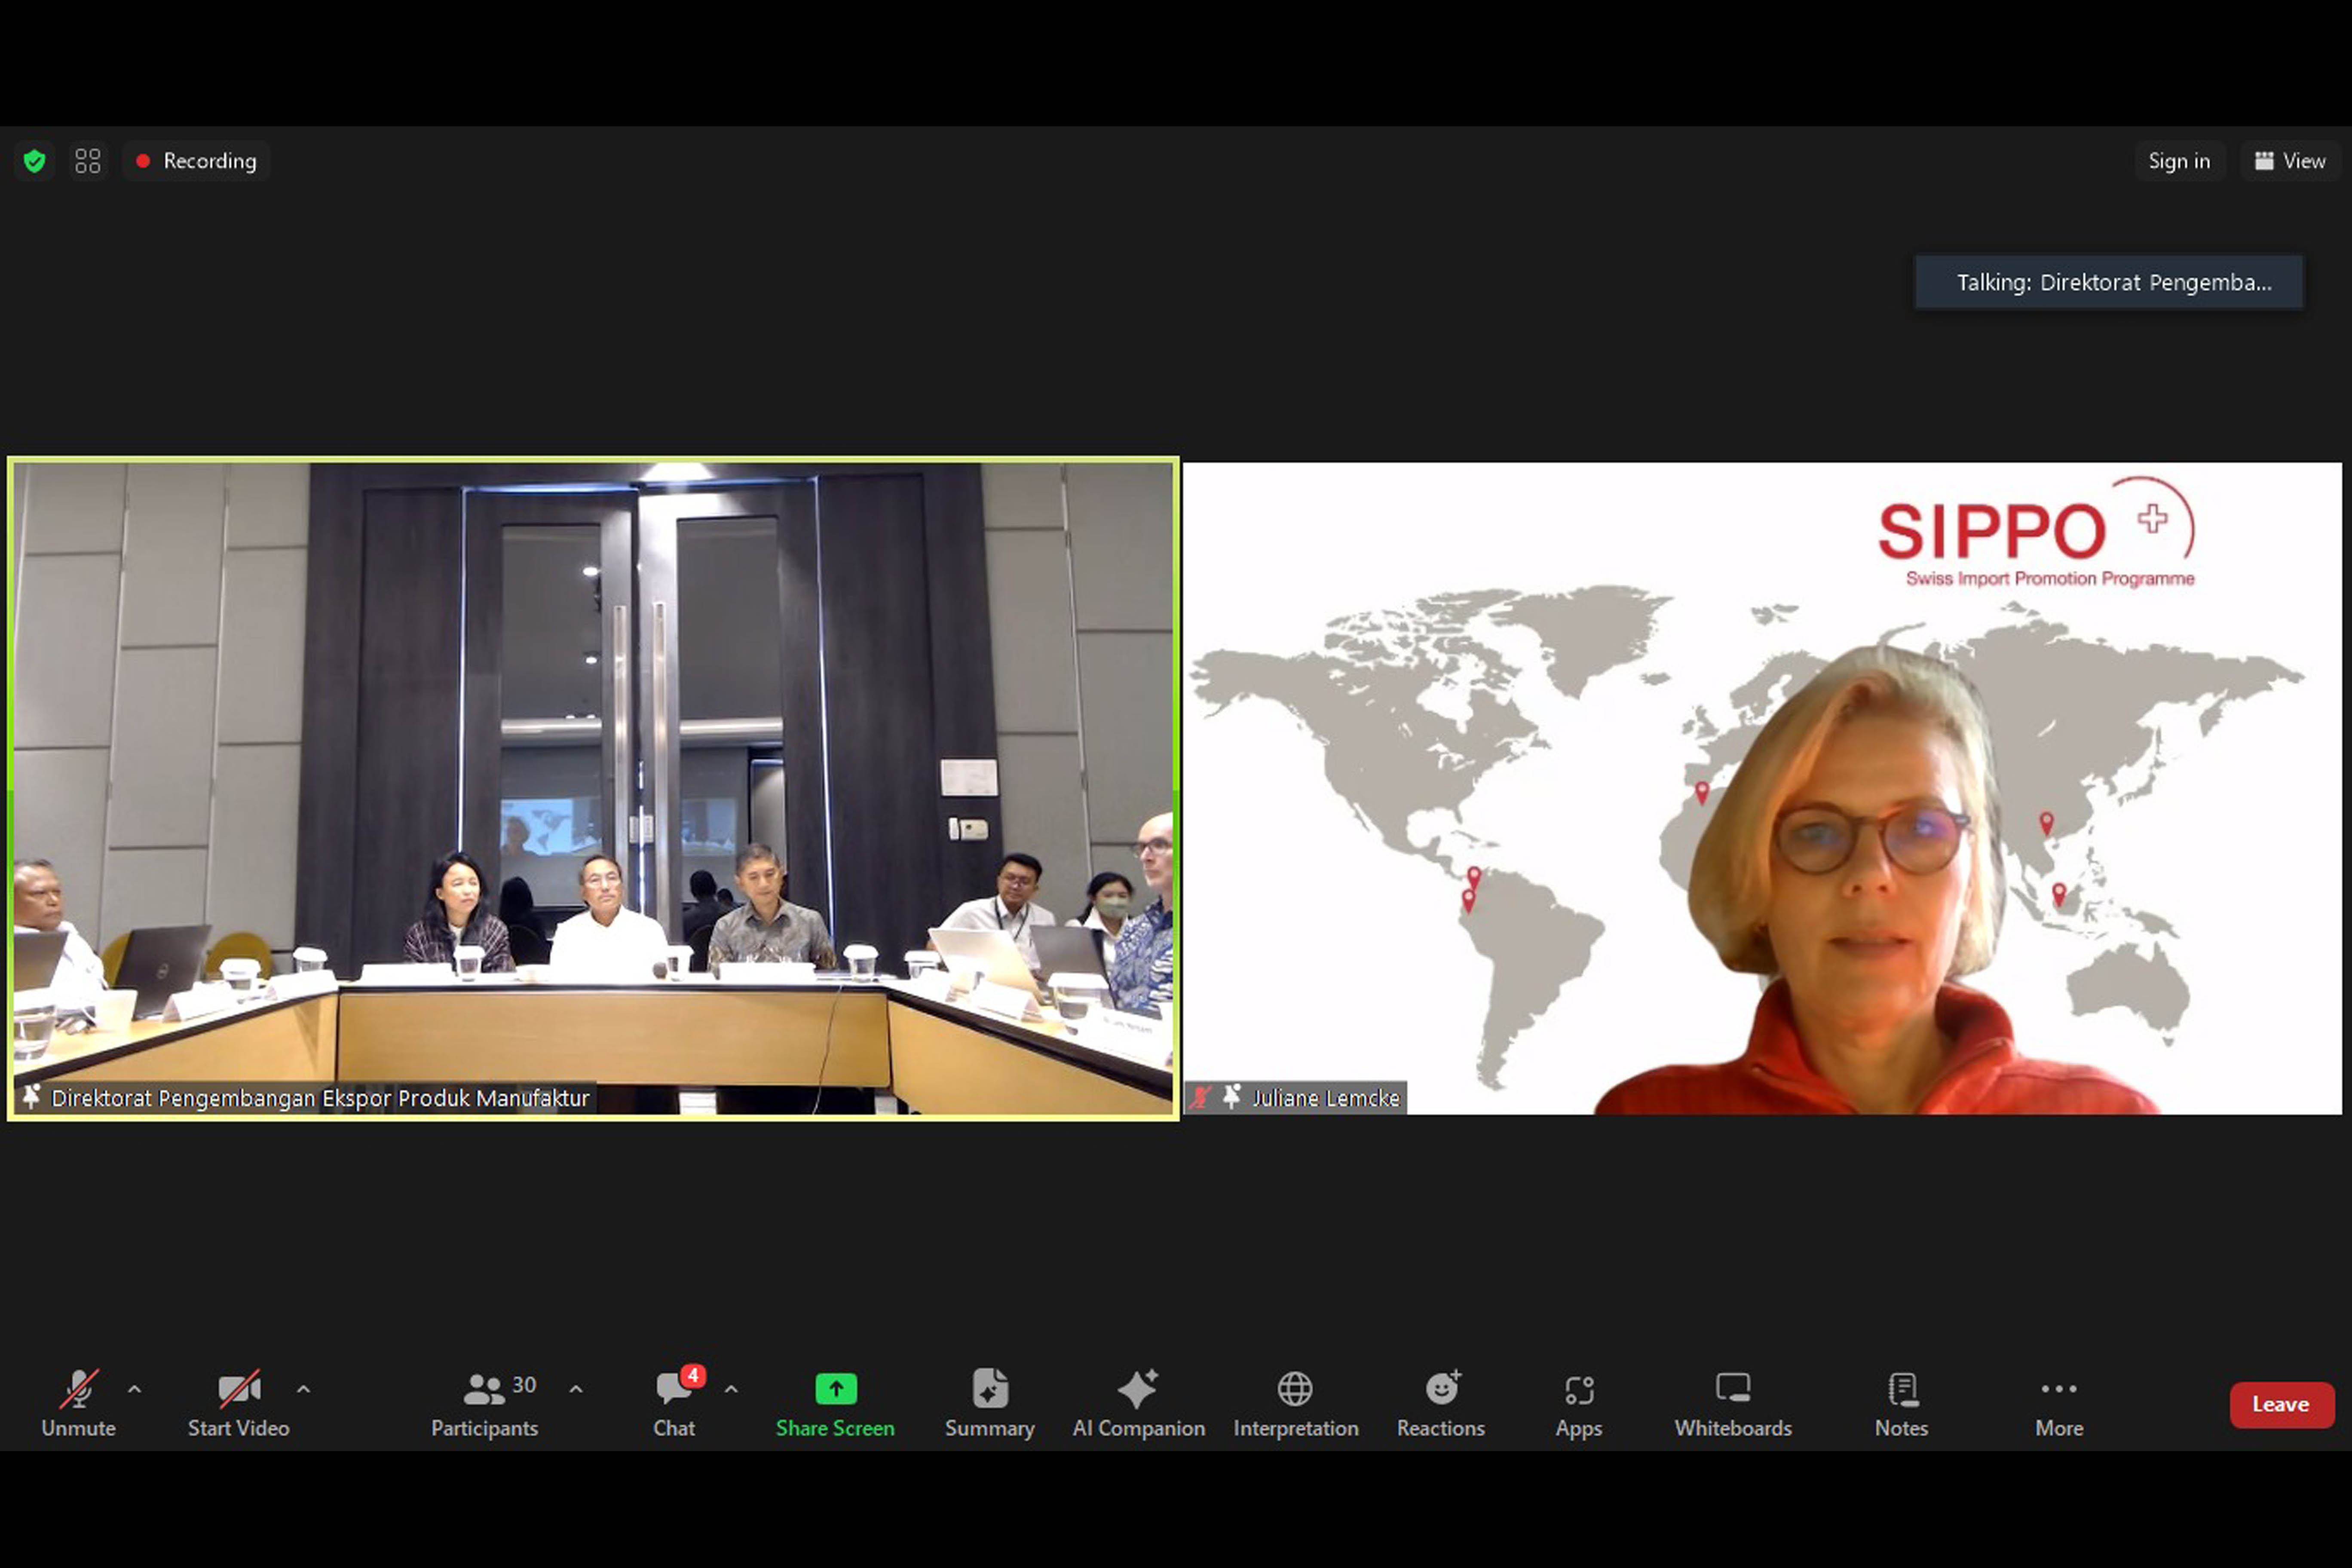This screenshot has width=2352, height=1568.
Task: Start the video camera
Action: coord(239,1404)
